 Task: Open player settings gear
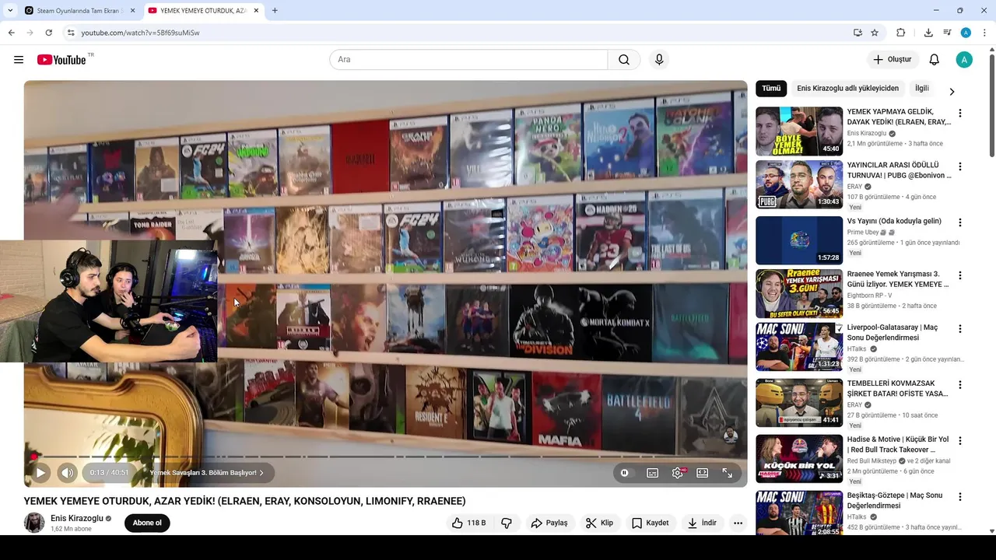[678, 472]
